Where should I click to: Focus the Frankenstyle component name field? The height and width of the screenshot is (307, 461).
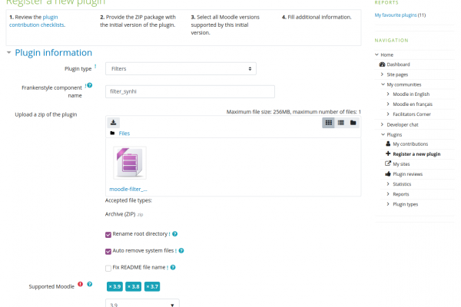tap(191, 91)
